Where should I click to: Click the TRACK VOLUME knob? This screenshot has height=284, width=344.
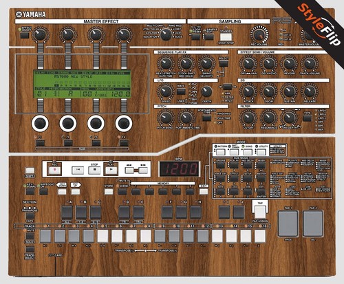click(x=310, y=63)
